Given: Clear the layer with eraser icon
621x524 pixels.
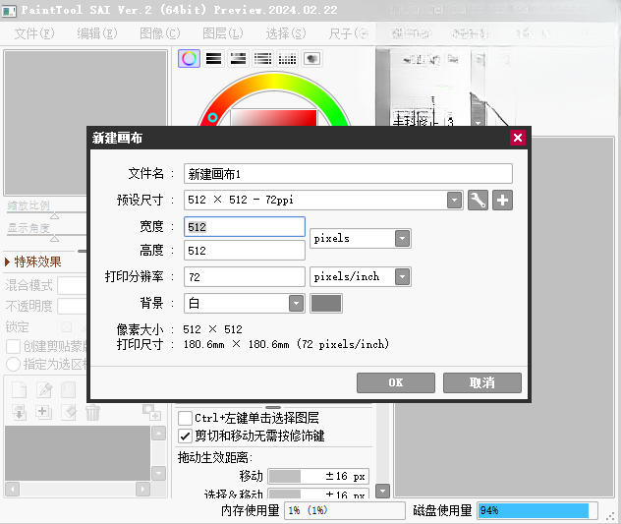Looking at the screenshot, I should (69, 412).
